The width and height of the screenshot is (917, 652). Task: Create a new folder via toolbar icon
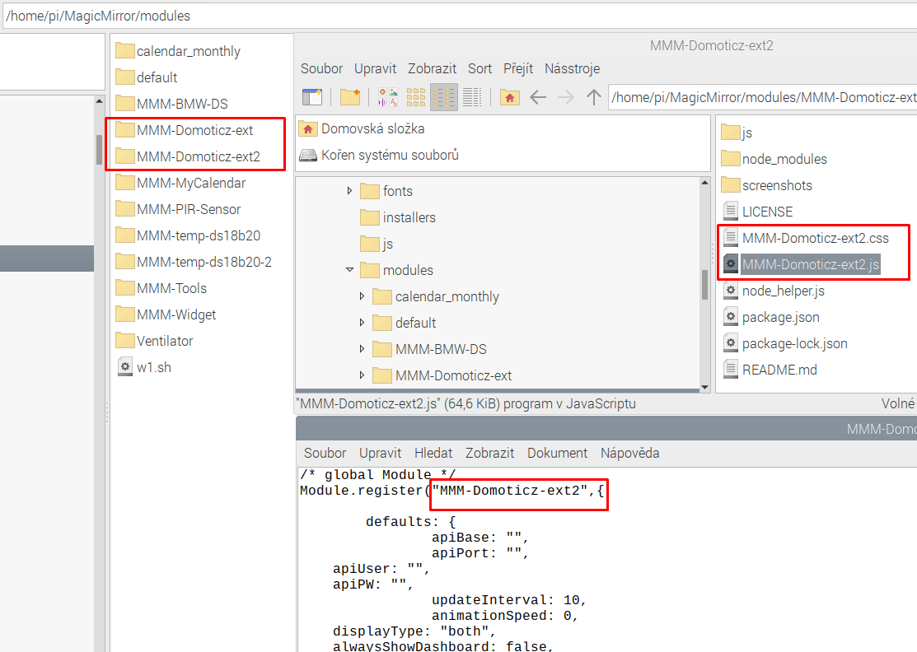click(349, 97)
